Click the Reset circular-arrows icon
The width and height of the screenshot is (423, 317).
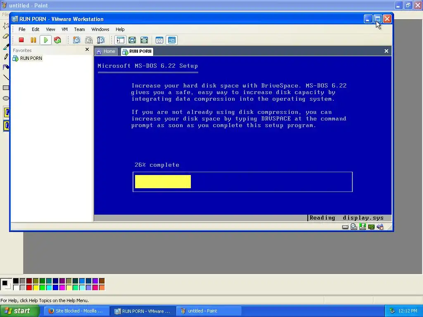(x=57, y=40)
